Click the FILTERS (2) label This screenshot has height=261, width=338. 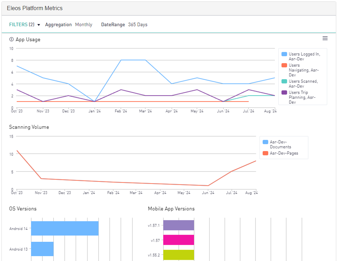[x=22, y=25]
